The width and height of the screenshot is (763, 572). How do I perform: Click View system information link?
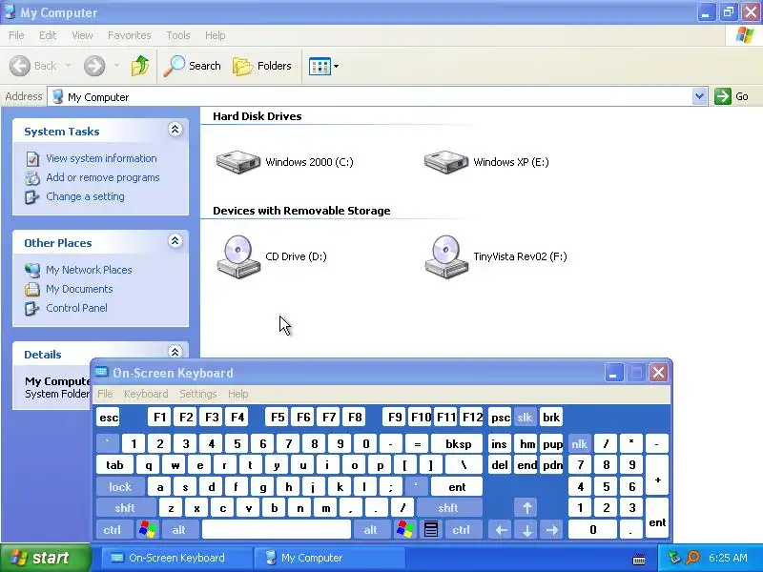coord(101,158)
